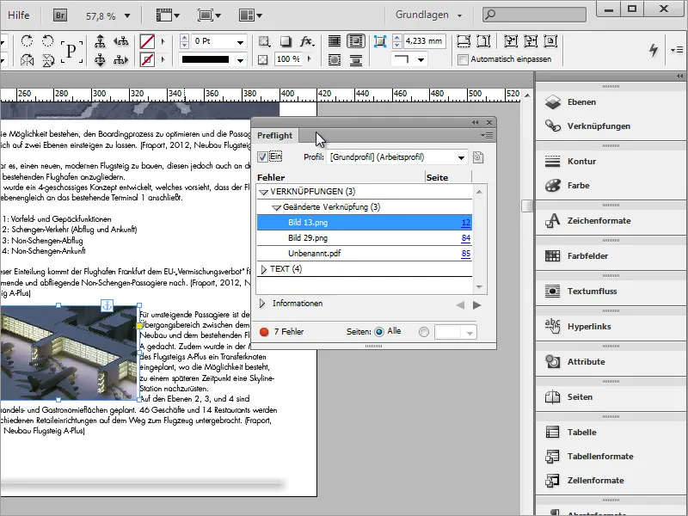Open the stroke style dropdown
The image size is (688, 516).
click(240, 59)
